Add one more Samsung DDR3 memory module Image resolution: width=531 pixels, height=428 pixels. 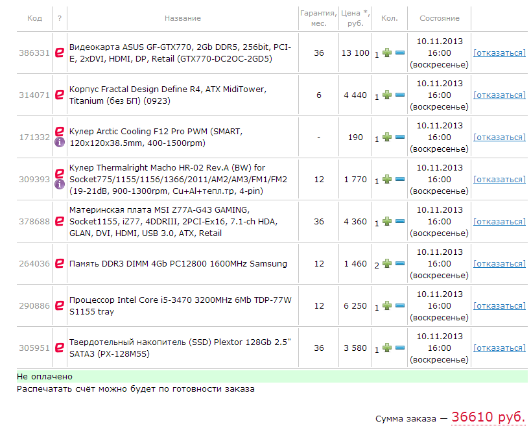tap(387, 264)
